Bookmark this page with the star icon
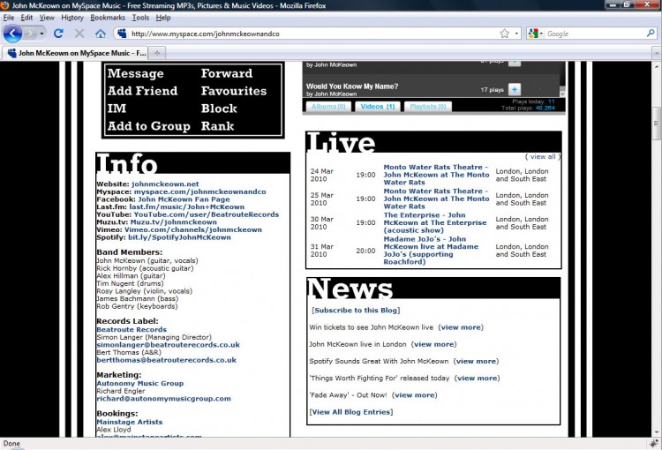662x450 pixels. pos(505,34)
